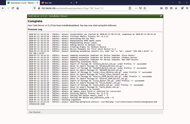
Task: Open Firefox hamburger application menu
Action: point(187,8)
